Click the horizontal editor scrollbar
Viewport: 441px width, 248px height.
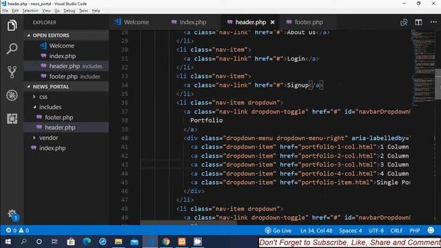pyautogui.click(x=188, y=223)
